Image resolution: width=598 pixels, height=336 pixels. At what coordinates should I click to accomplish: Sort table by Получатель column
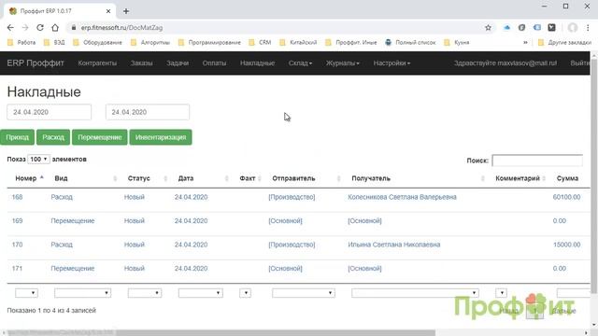[x=371, y=178]
